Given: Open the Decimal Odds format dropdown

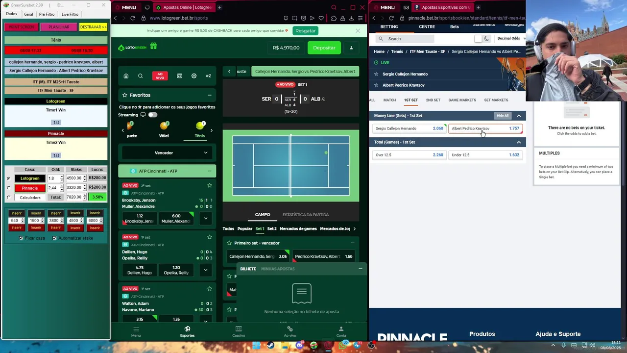Looking at the screenshot, I should coord(511,39).
